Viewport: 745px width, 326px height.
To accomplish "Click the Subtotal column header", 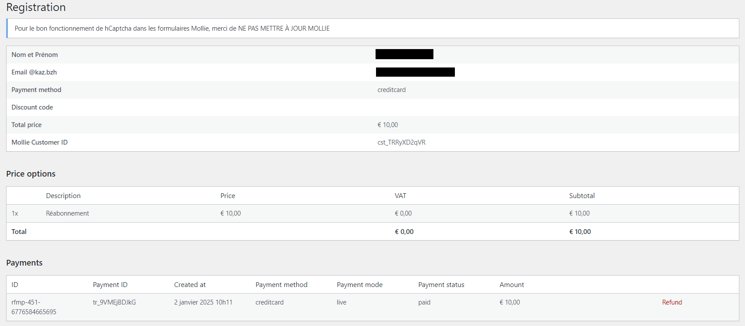I will point(582,196).
